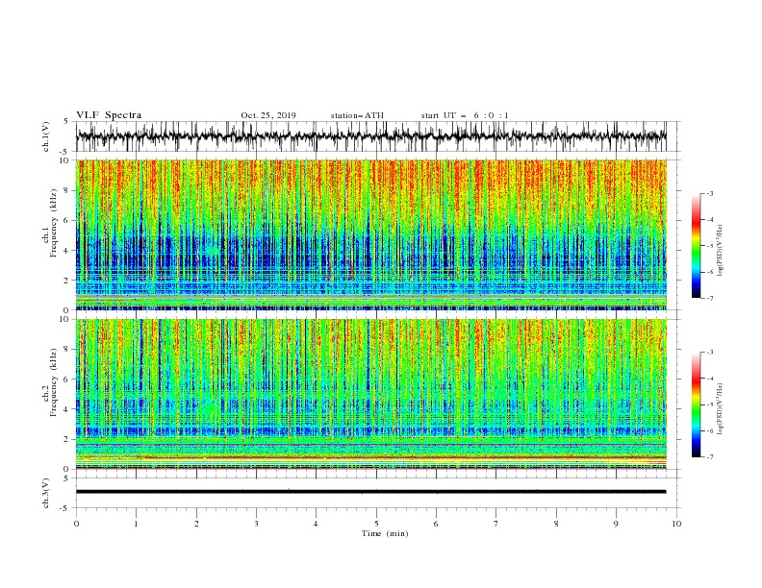762x588 pixels.
Task: Click the '-7' value on upper colorbar
Action: point(709,299)
